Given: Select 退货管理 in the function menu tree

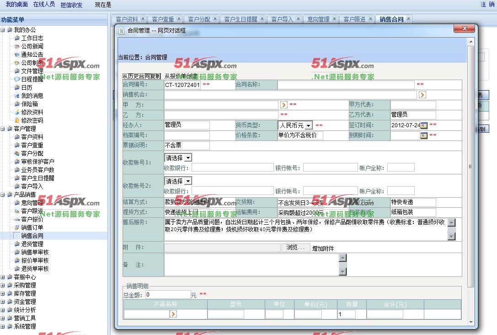Looking at the screenshot, I should [x=32, y=244].
